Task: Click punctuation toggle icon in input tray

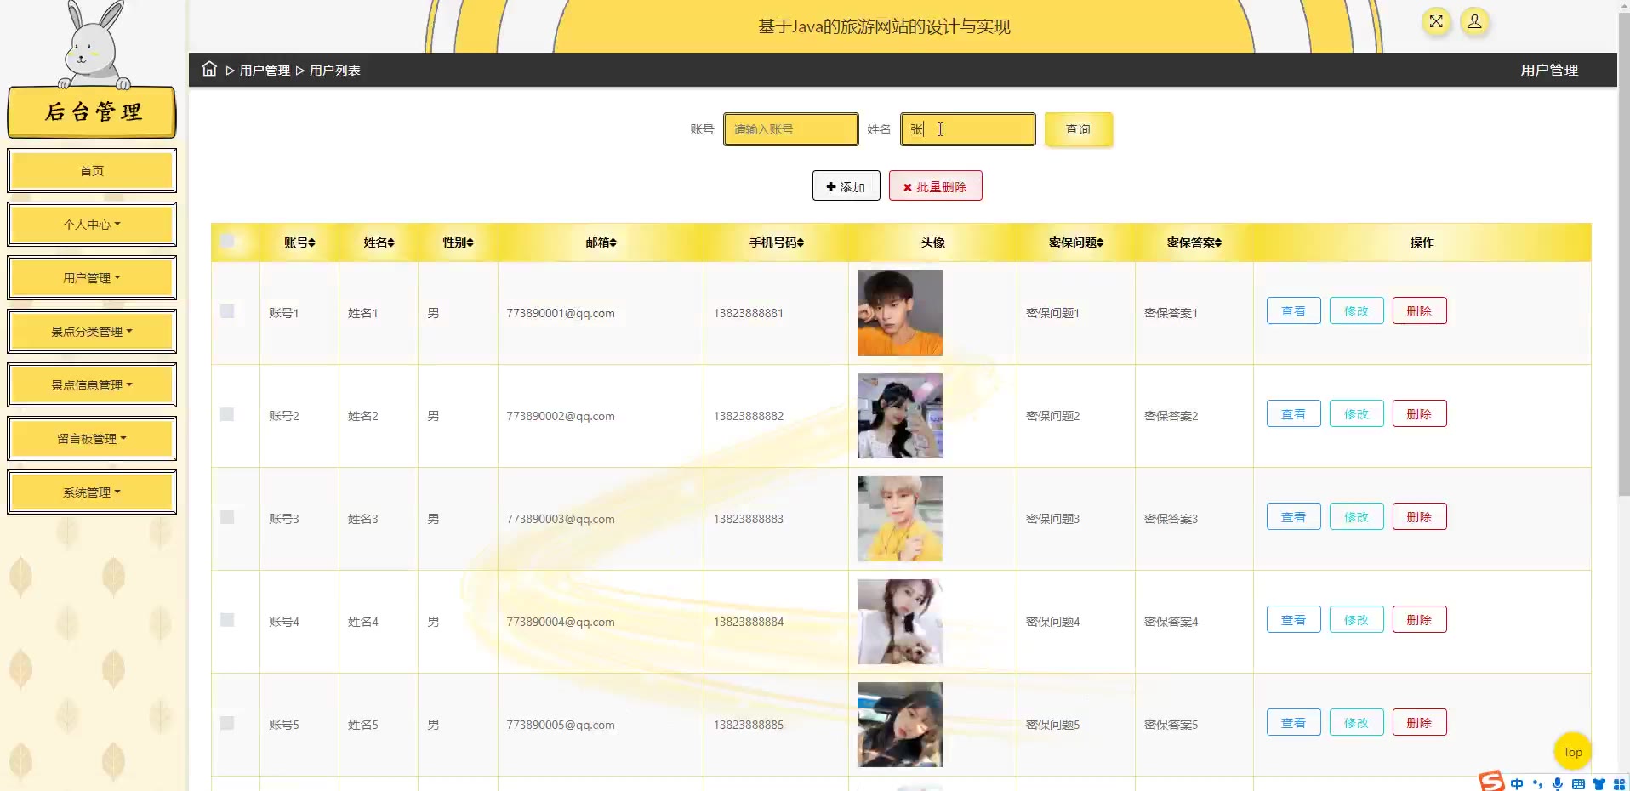Action: (1537, 784)
